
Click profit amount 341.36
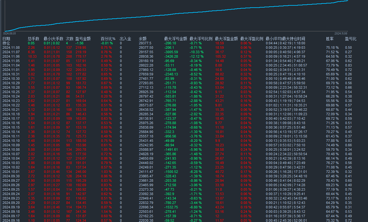click(x=81, y=212)
